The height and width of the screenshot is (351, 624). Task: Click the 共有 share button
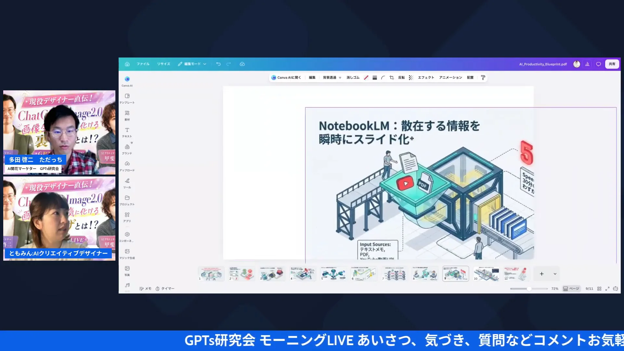(x=612, y=64)
